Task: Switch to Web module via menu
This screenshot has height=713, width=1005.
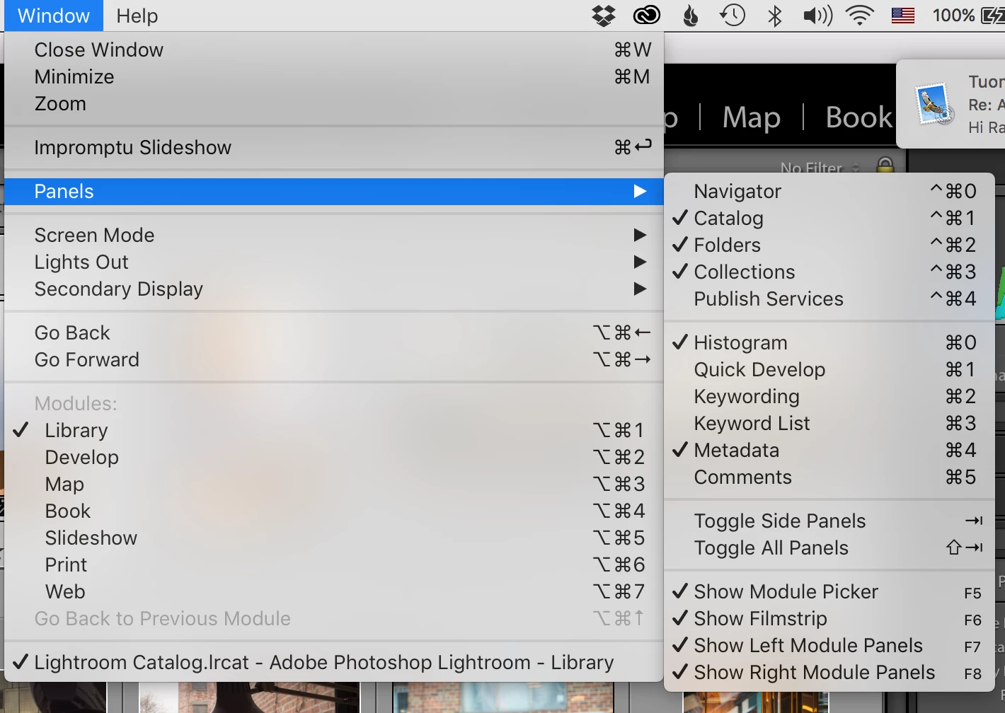Action: 334,591
